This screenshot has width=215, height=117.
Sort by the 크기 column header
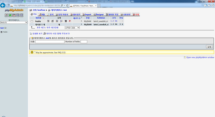tap(114, 18)
